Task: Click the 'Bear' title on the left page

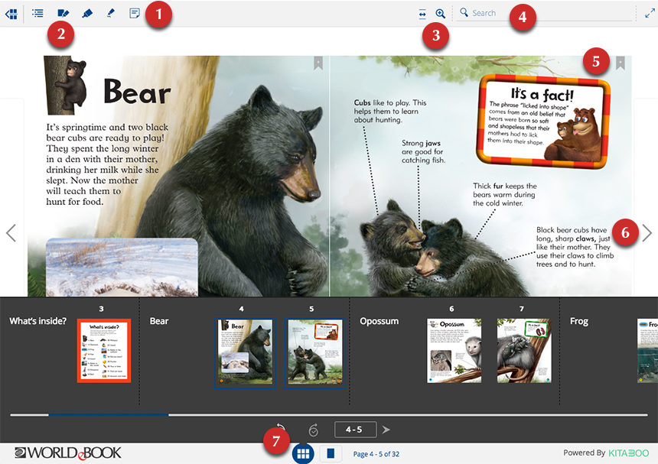Action: click(x=137, y=92)
